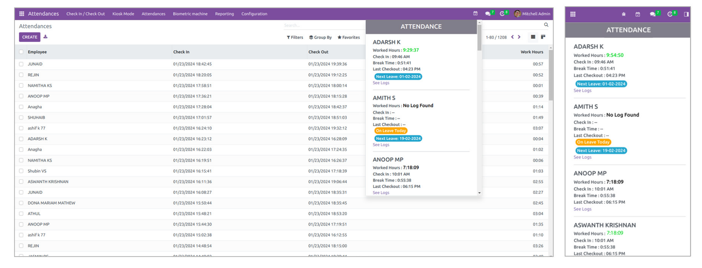Viewport: 702px width, 268px height.
Task: Tick checkbox for ADARSH K row
Action: click(21, 139)
